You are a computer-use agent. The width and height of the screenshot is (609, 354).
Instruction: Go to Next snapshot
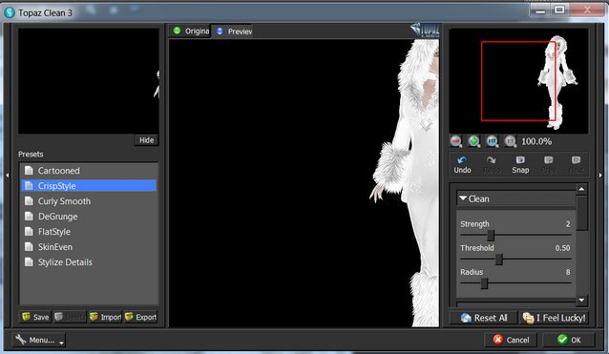click(577, 164)
